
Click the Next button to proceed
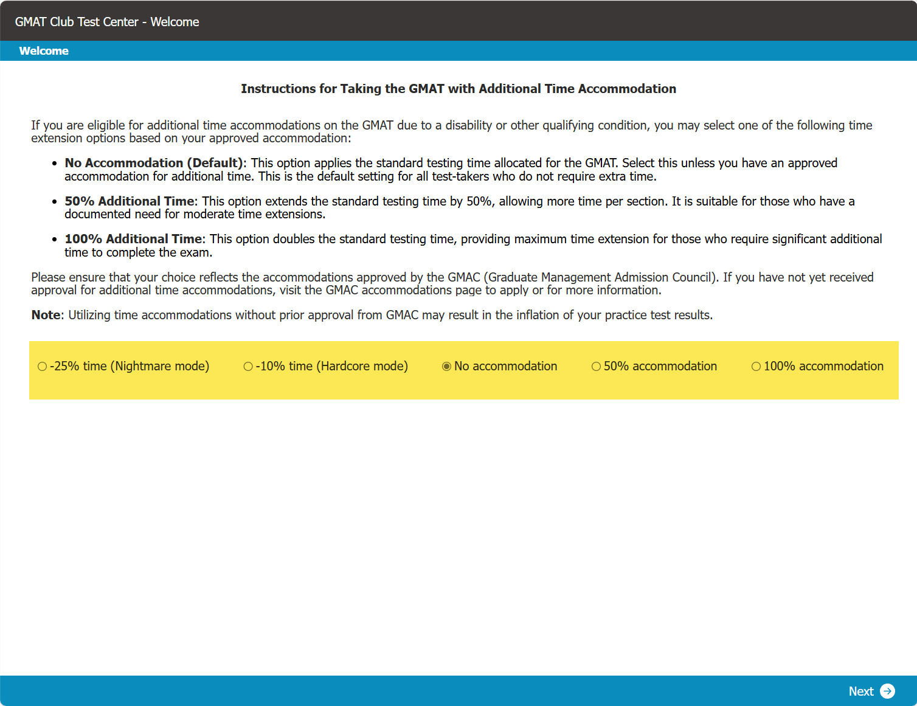861,691
